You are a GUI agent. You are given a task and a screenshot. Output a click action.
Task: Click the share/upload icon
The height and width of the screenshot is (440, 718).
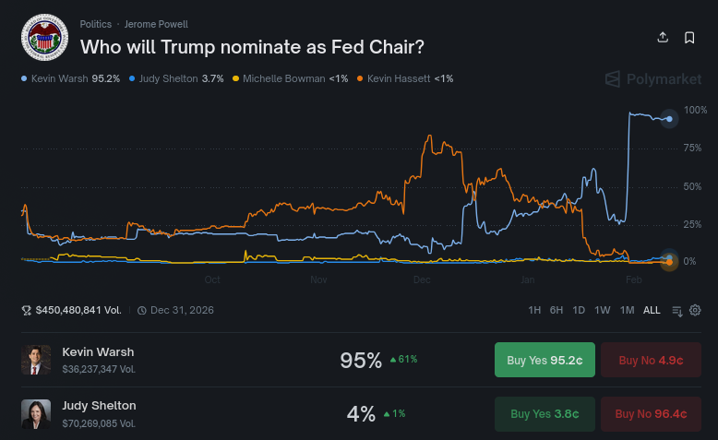[x=663, y=38]
